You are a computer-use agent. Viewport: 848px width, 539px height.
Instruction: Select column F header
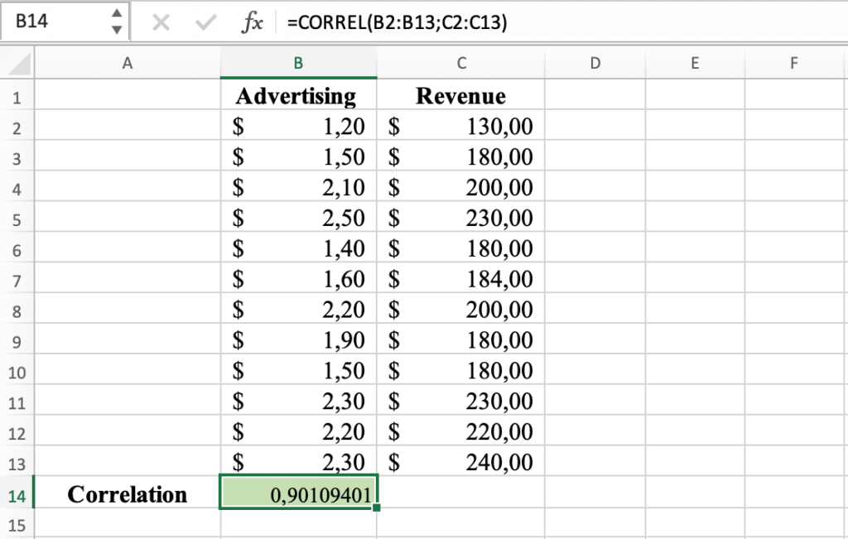pos(793,63)
